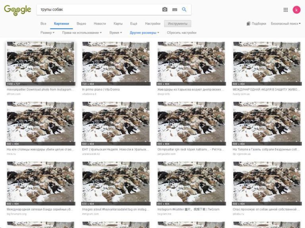The width and height of the screenshot is (305, 228).
Task: Click the husky.com.ua source text
Action: pyautogui.click(x=241, y=94)
